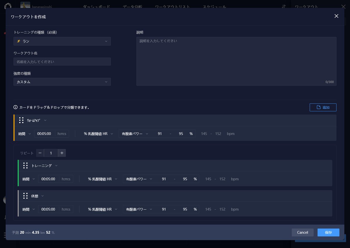The height and width of the screenshot is (248, 350).
Task: Edit the warm-up duration 00:05:00 field
Action: pos(44,134)
